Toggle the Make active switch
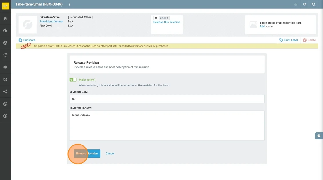 [x=73, y=80]
